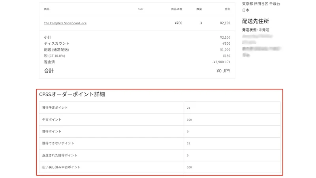316x178 pixels.
Task: Select value 300 in 払い戻し済み中古ポイント row
Action: click(x=189, y=167)
